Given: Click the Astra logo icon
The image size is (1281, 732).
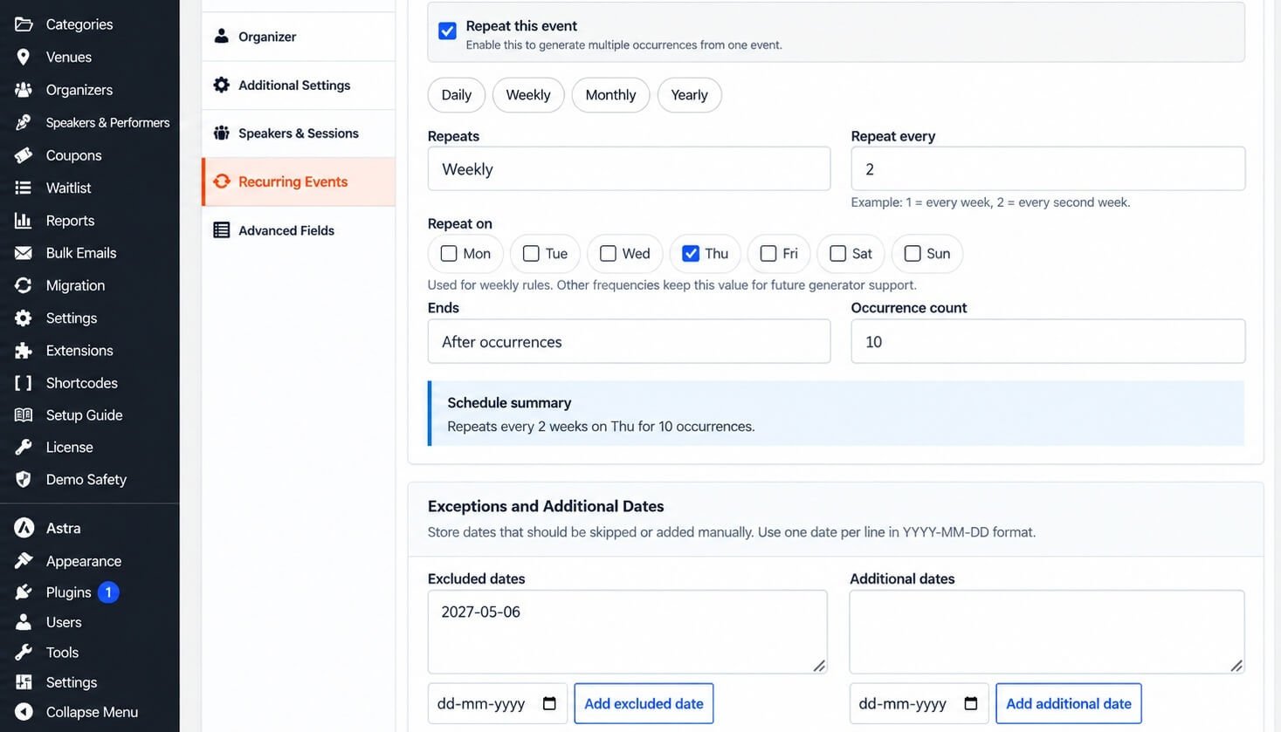Looking at the screenshot, I should (x=24, y=528).
